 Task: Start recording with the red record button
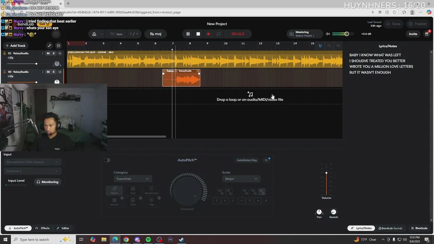208,34
